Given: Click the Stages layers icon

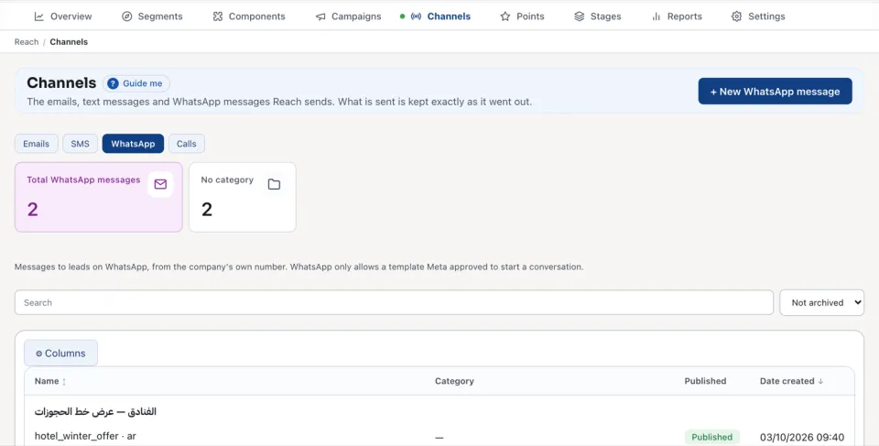Looking at the screenshot, I should tap(579, 16).
